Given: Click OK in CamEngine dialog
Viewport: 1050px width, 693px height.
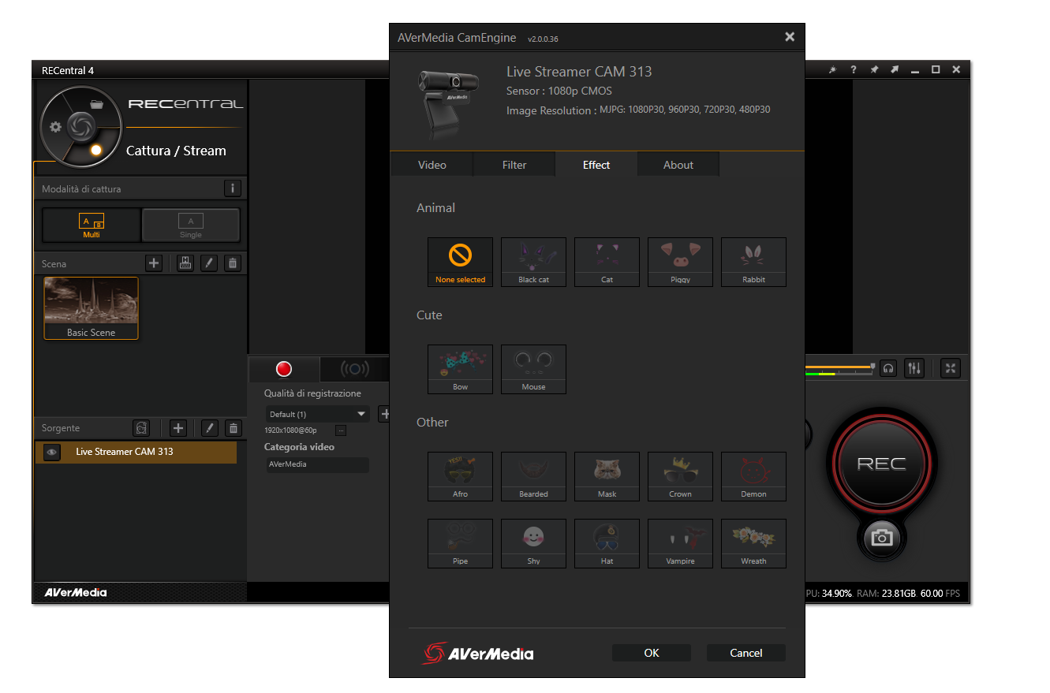Looking at the screenshot, I should (652, 653).
